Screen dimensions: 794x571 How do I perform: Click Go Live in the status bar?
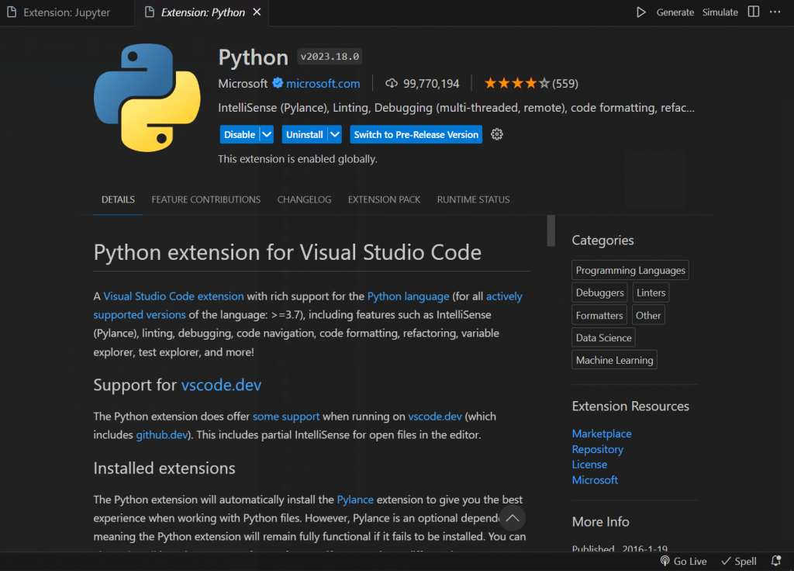[x=683, y=561]
